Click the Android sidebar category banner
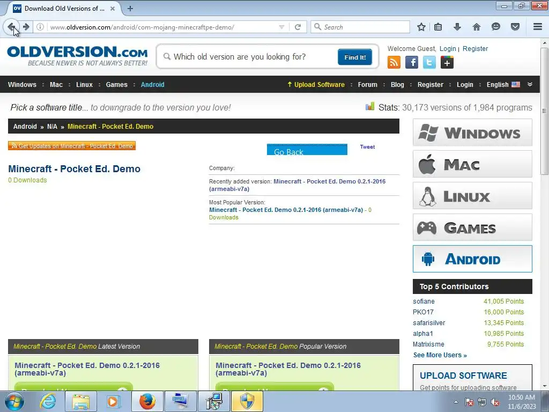The image size is (549, 412). (x=472, y=259)
